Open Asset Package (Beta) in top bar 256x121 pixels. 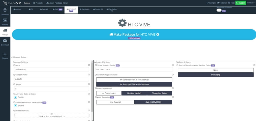57,3
